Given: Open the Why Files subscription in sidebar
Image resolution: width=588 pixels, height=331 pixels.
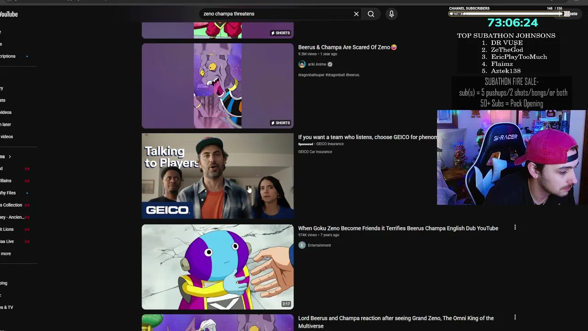Looking at the screenshot, I should [x=8, y=193].
